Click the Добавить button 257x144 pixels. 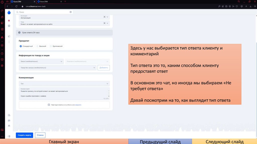pos(104,68)
